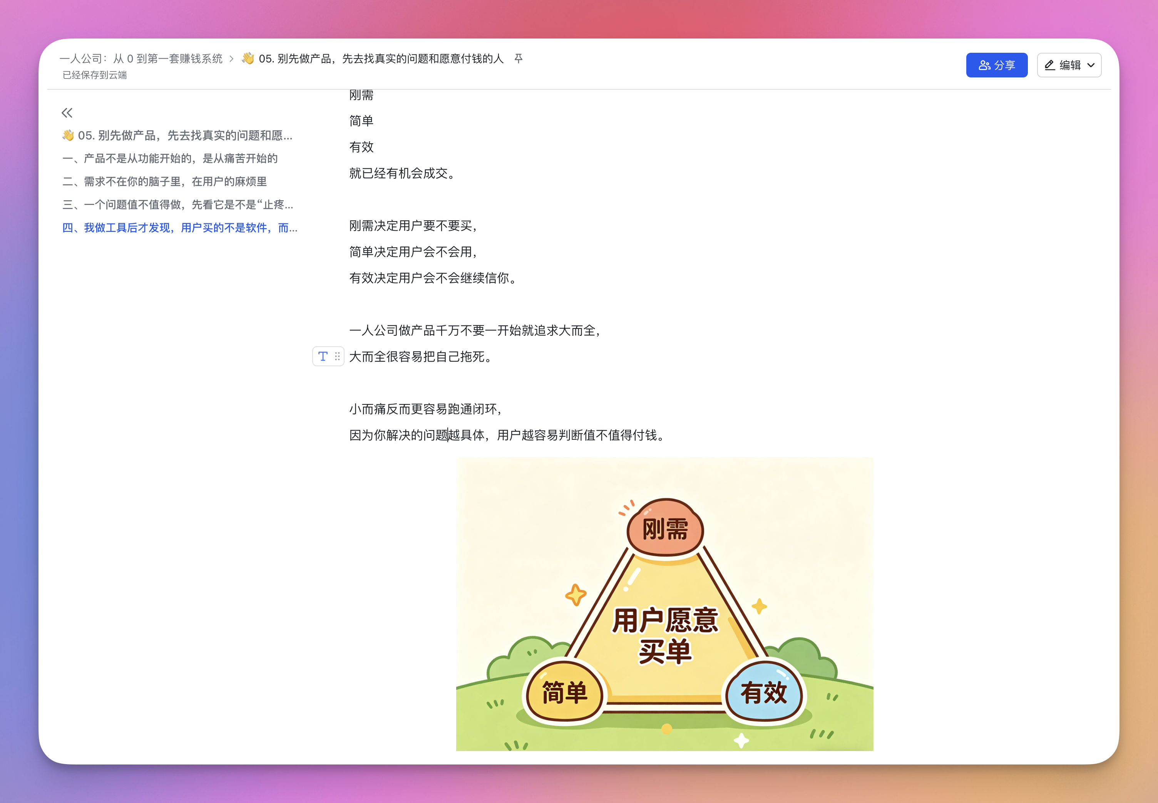Open the 编辑 mode dropdown arrow
Screen dimensions: 1158x803
tap(1091, 65)
